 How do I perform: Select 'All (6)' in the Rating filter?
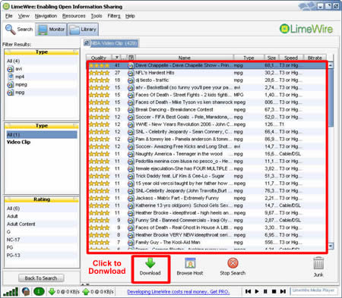[x=42, y=209]
